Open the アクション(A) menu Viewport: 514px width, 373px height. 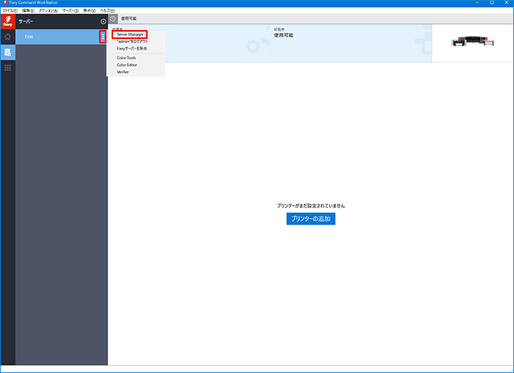point(48,10)
